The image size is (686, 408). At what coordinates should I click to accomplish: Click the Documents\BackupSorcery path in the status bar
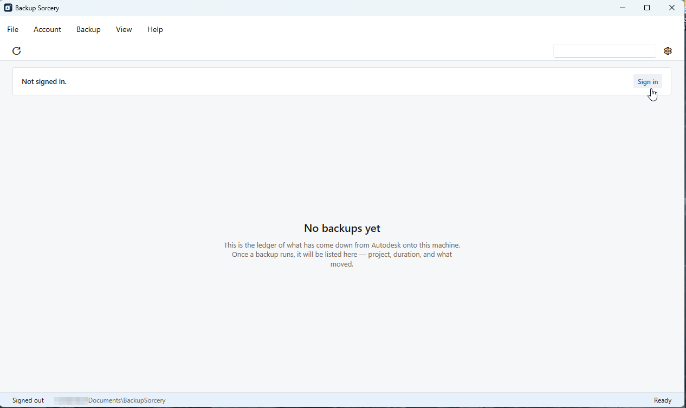(110, 400)
